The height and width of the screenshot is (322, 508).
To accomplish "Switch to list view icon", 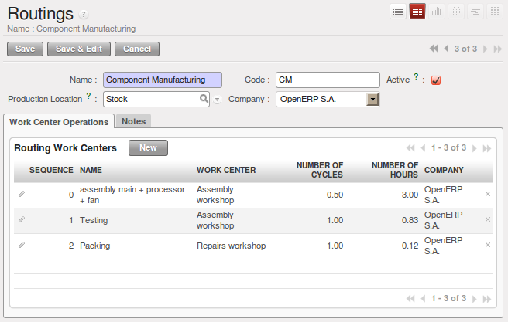I will point(398,12).
